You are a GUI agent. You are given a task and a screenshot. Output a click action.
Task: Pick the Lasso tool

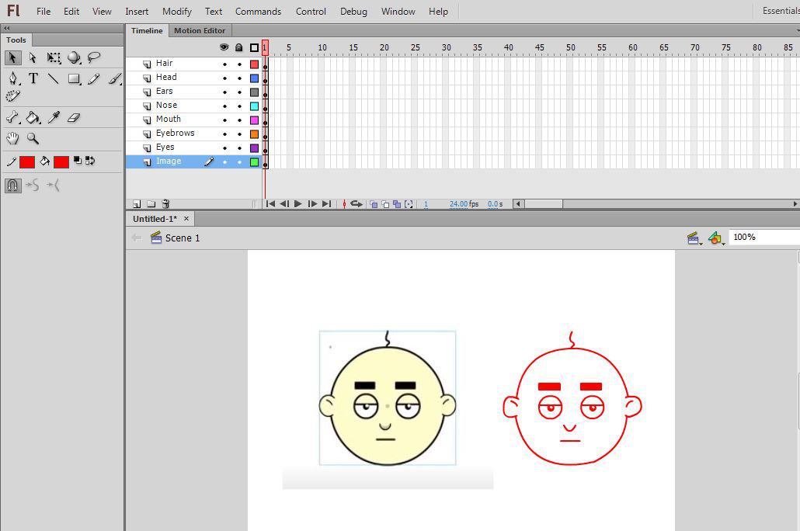(94, 57)
